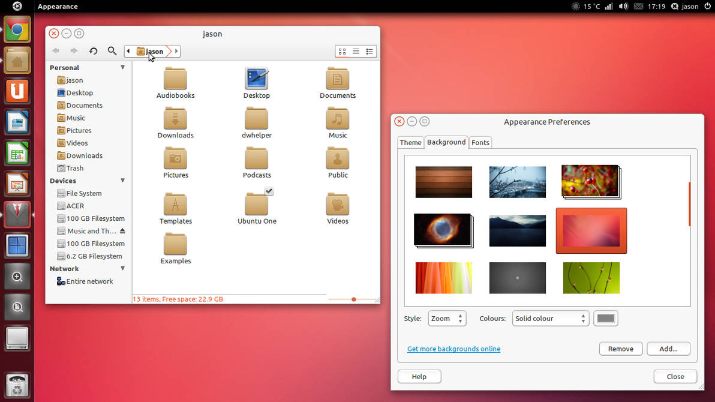Collapse the Network sidebar section
The width and height of the screenshot is (715, 402).
[x=122, y=269]
